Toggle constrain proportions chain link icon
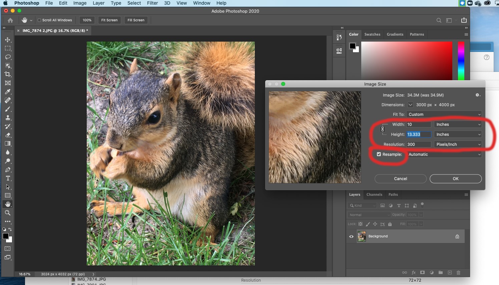The height and width of the screenshot is (285, 499). pos(383,129)
